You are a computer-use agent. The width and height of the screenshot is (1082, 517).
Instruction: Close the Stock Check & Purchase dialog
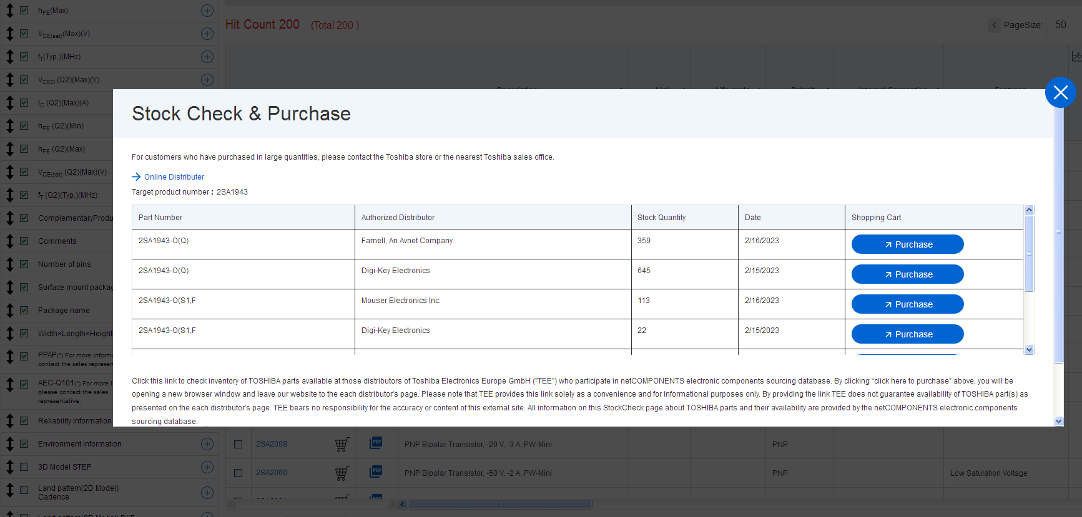pyautogui.click(x=1060, y=92)
